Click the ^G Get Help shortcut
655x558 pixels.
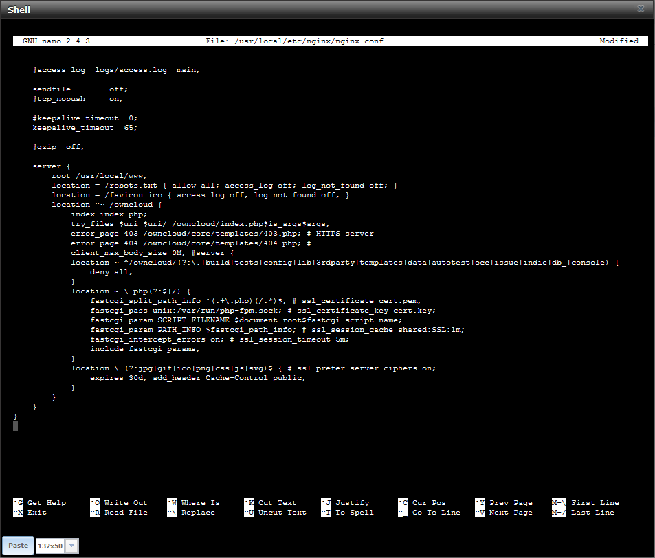click(x=40, y=503)
